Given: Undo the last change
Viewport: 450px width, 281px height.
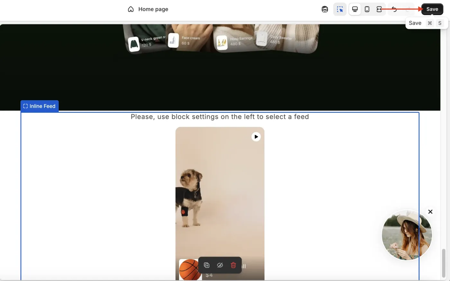Looking at the screenshot, I should point(394,9).
